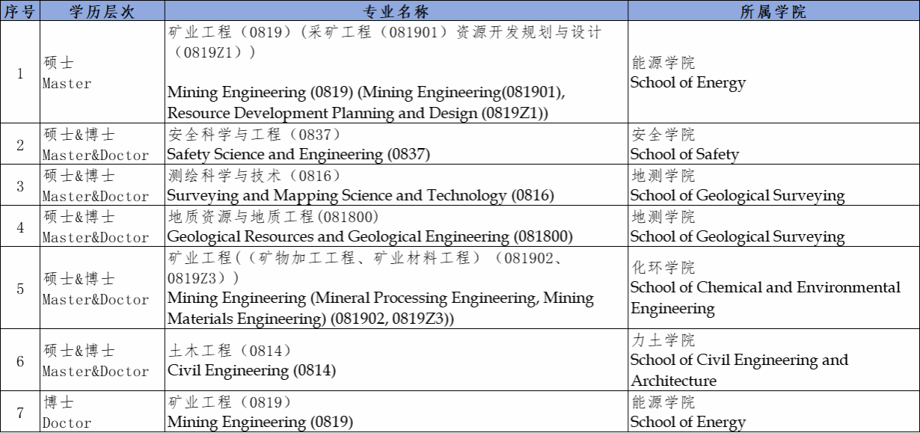
Task: Select the 所属学院 column header
Action: pyautogui.click(x=773, y=11)
